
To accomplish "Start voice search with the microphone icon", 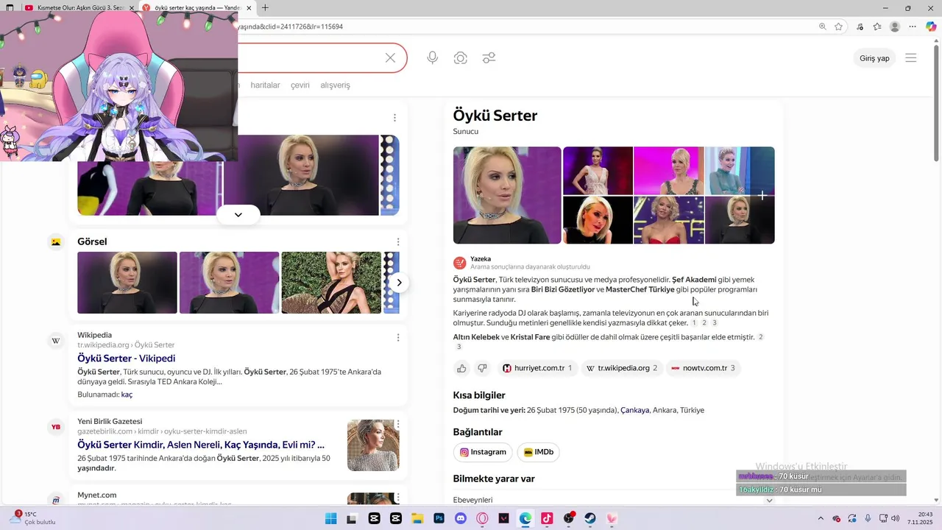I will 433,57.
